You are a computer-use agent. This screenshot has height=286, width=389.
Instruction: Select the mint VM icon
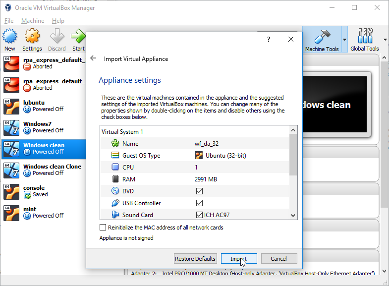11,213
